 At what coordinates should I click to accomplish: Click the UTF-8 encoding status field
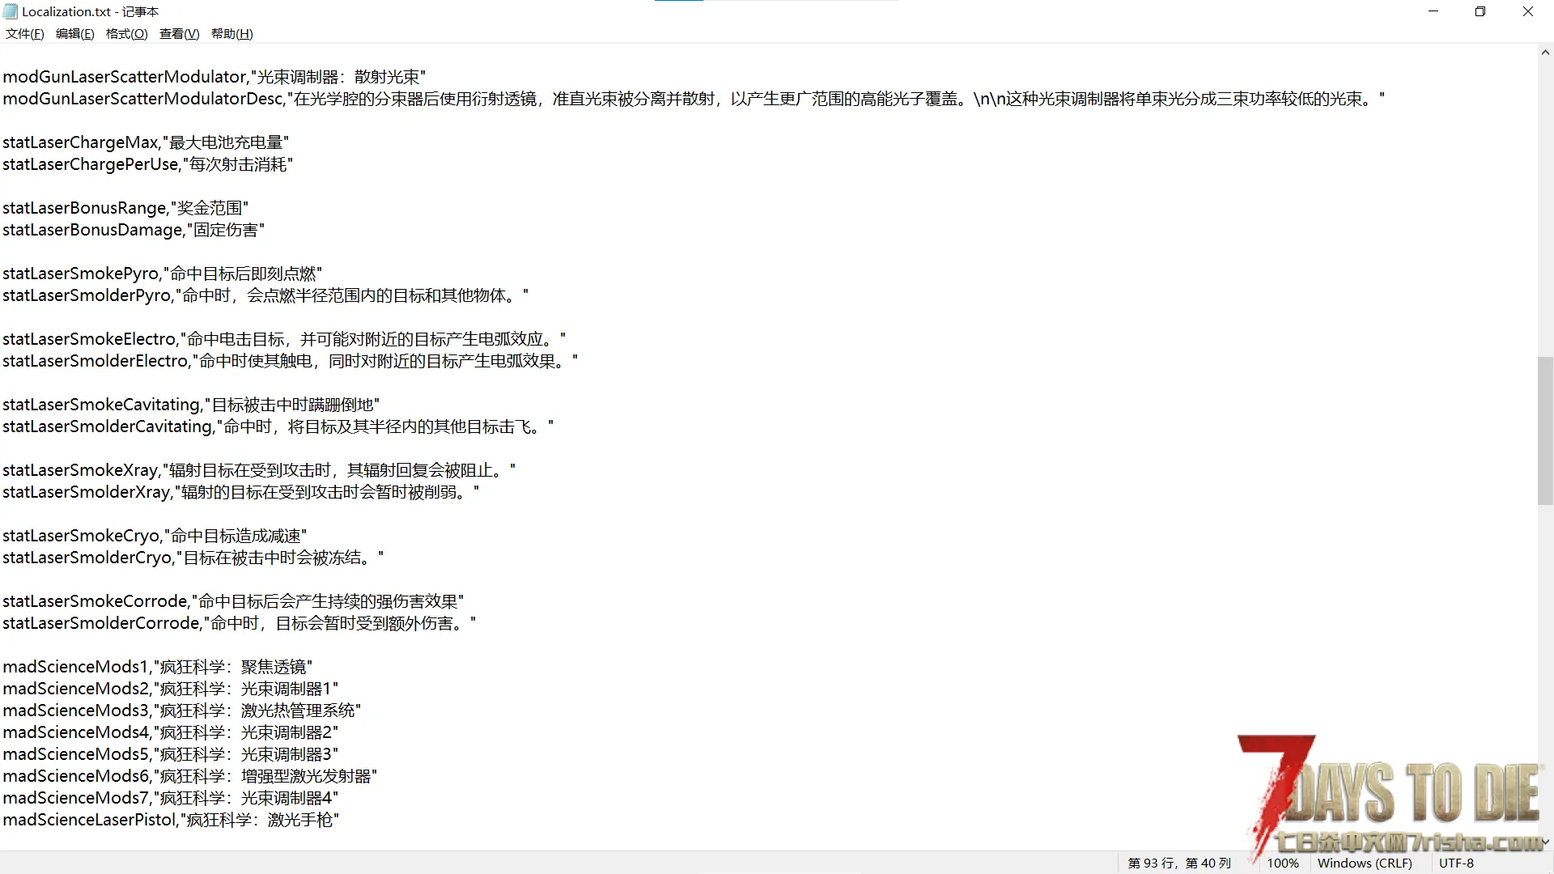[1456, 863]
